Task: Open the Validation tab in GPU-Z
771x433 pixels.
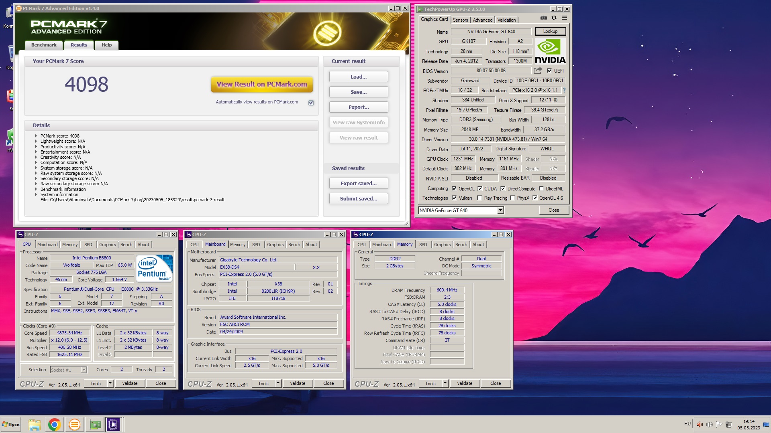Action: click(x=506, y=20)
